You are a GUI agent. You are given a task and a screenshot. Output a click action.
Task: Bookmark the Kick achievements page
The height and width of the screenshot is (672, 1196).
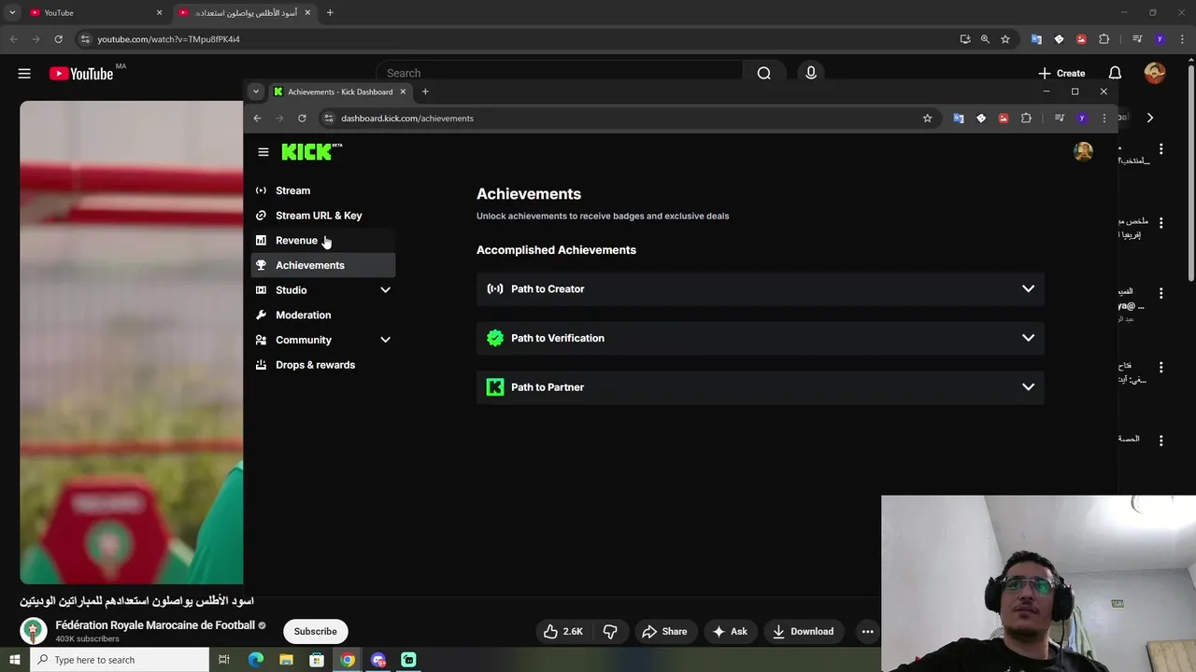[x=927, y=119]
